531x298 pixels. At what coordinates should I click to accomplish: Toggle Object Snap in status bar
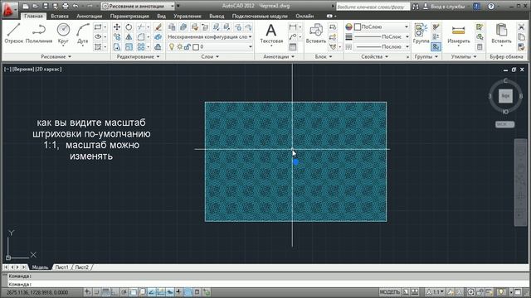134,292
